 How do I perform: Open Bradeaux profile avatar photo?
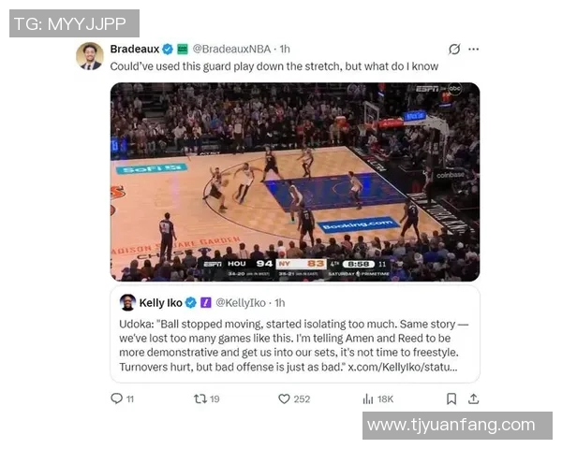point(90,56)
